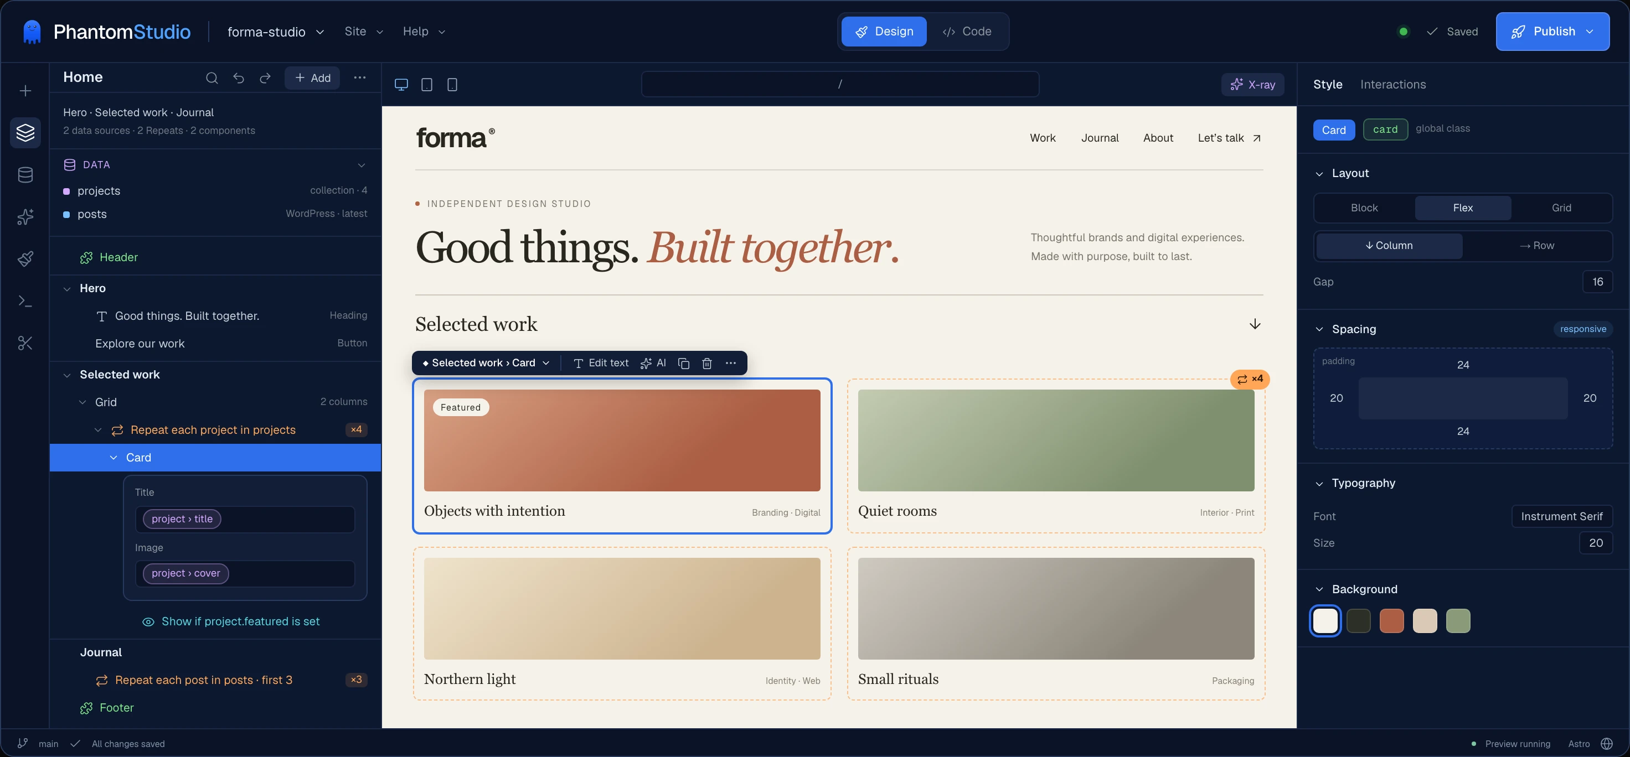Click Let's talk link
1630x757 pixels.
[1229, 138]
